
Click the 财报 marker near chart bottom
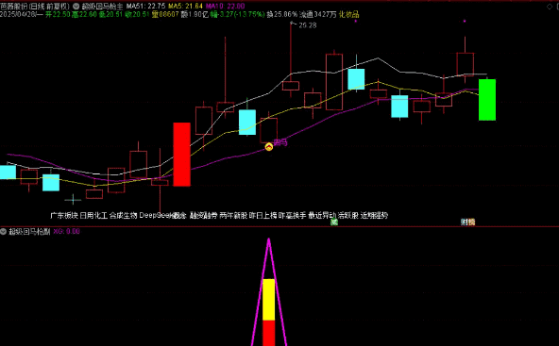(467, 222)
